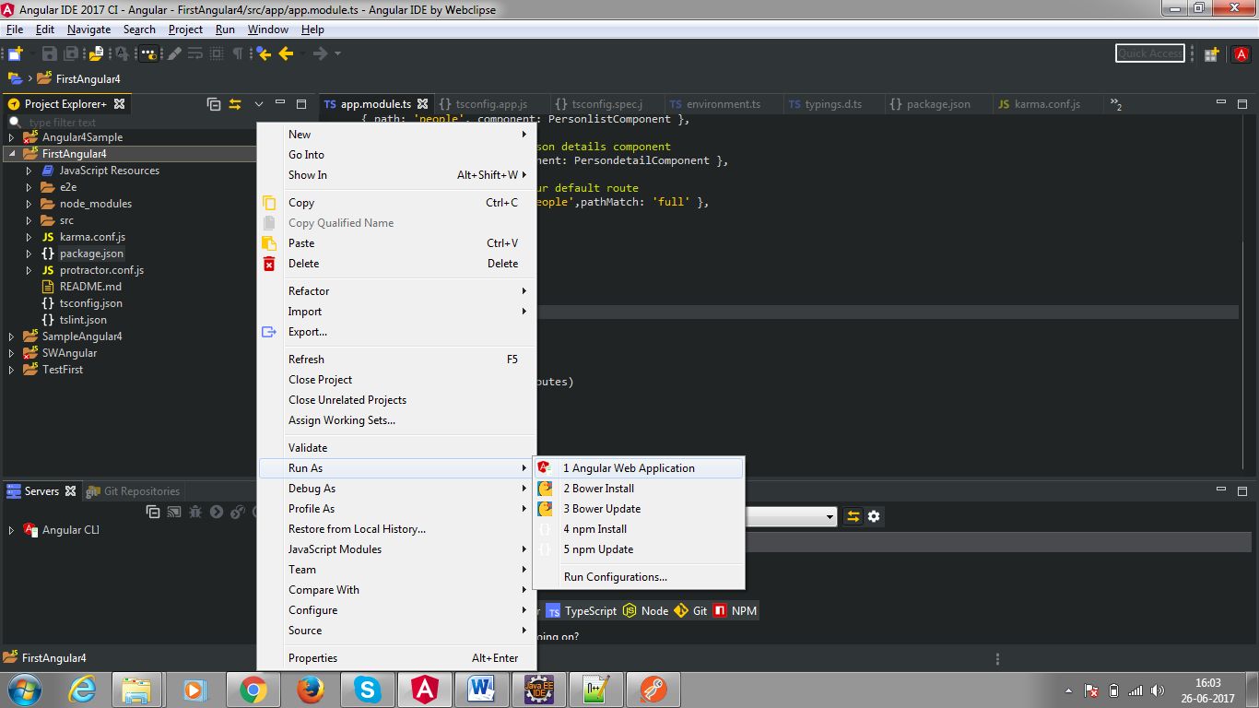Choose 2 Bower Install
1259x708 pixels.
pyautogui.click(x=638, y=489)
